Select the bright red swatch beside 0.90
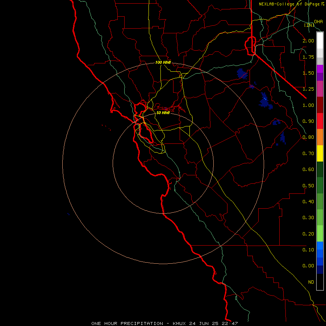Screen dimensions: 326x326 point(320,121)
